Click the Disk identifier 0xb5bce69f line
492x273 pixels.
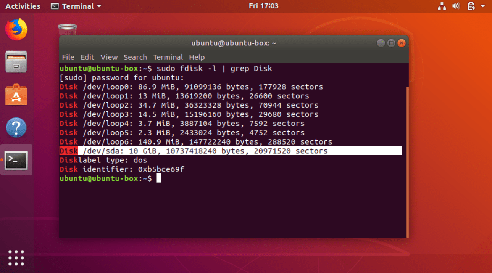122,169
